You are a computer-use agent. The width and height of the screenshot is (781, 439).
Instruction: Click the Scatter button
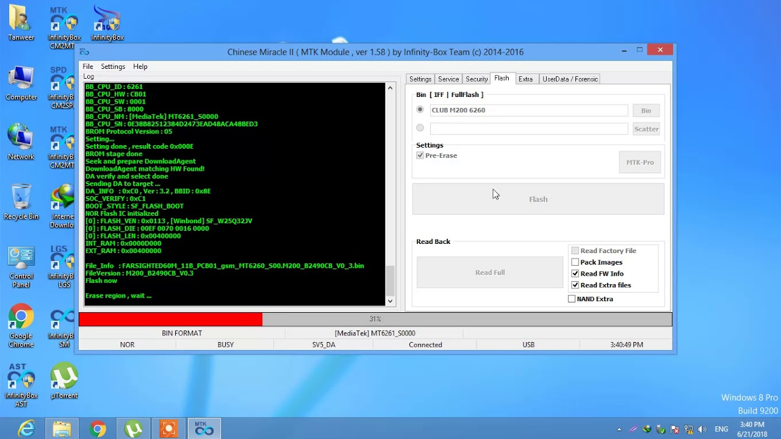pos(646,129)
